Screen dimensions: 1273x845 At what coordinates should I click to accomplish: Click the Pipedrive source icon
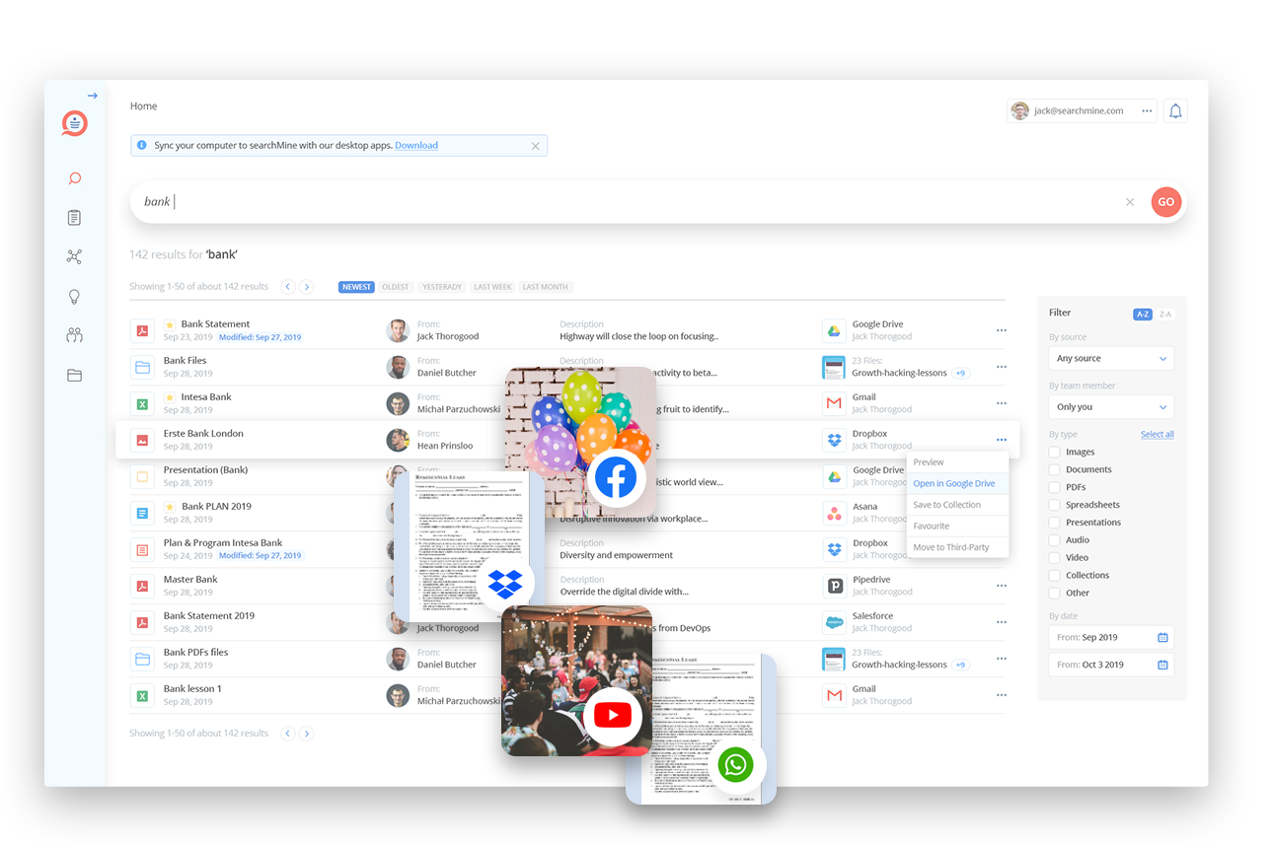point(834,586)
